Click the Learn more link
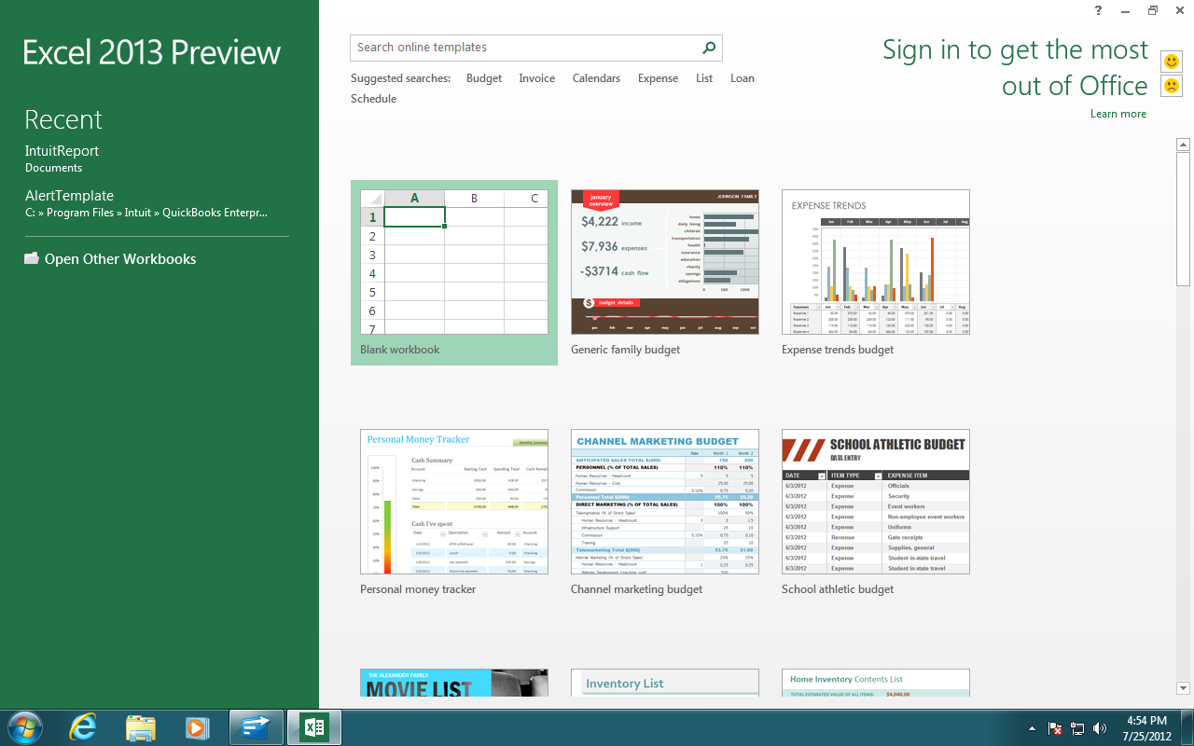The image size is (1194, 746). point(1118,114)
